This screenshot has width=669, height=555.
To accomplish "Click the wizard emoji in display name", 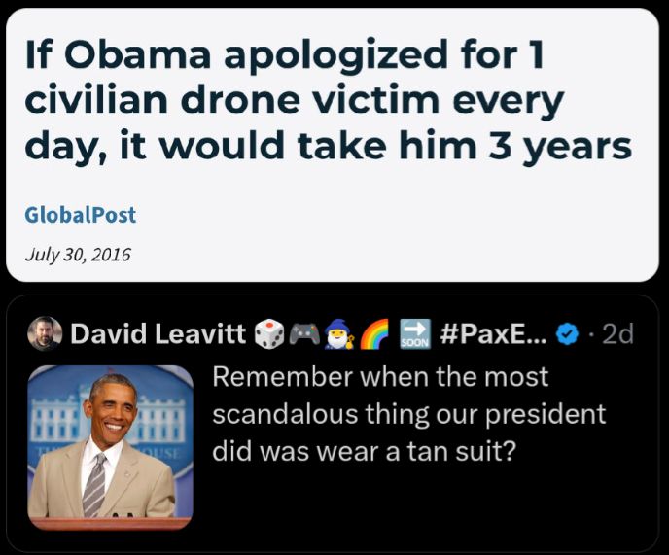I will 339,334.
